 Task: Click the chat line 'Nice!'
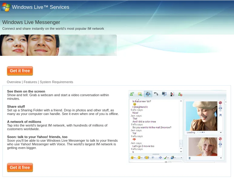coord(135,113)
